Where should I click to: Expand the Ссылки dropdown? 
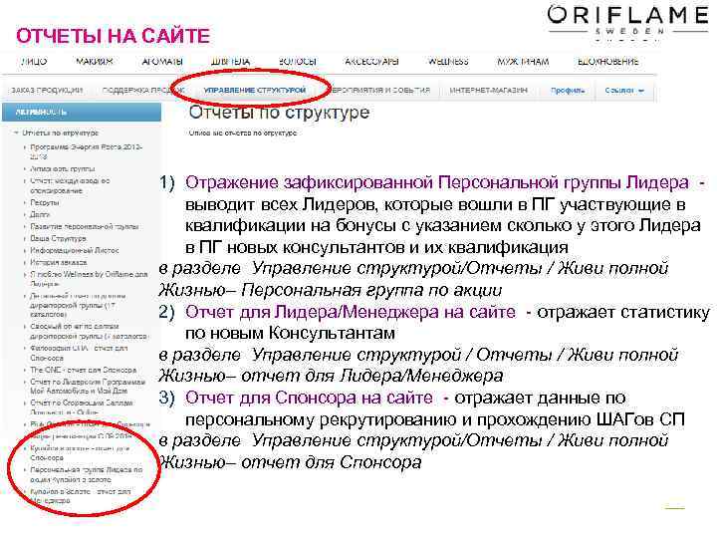624,91
